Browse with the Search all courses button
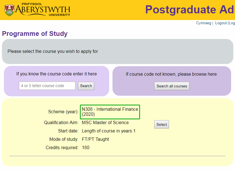The width and height of the screenshot is (235, 170). (x=172, y=86)
